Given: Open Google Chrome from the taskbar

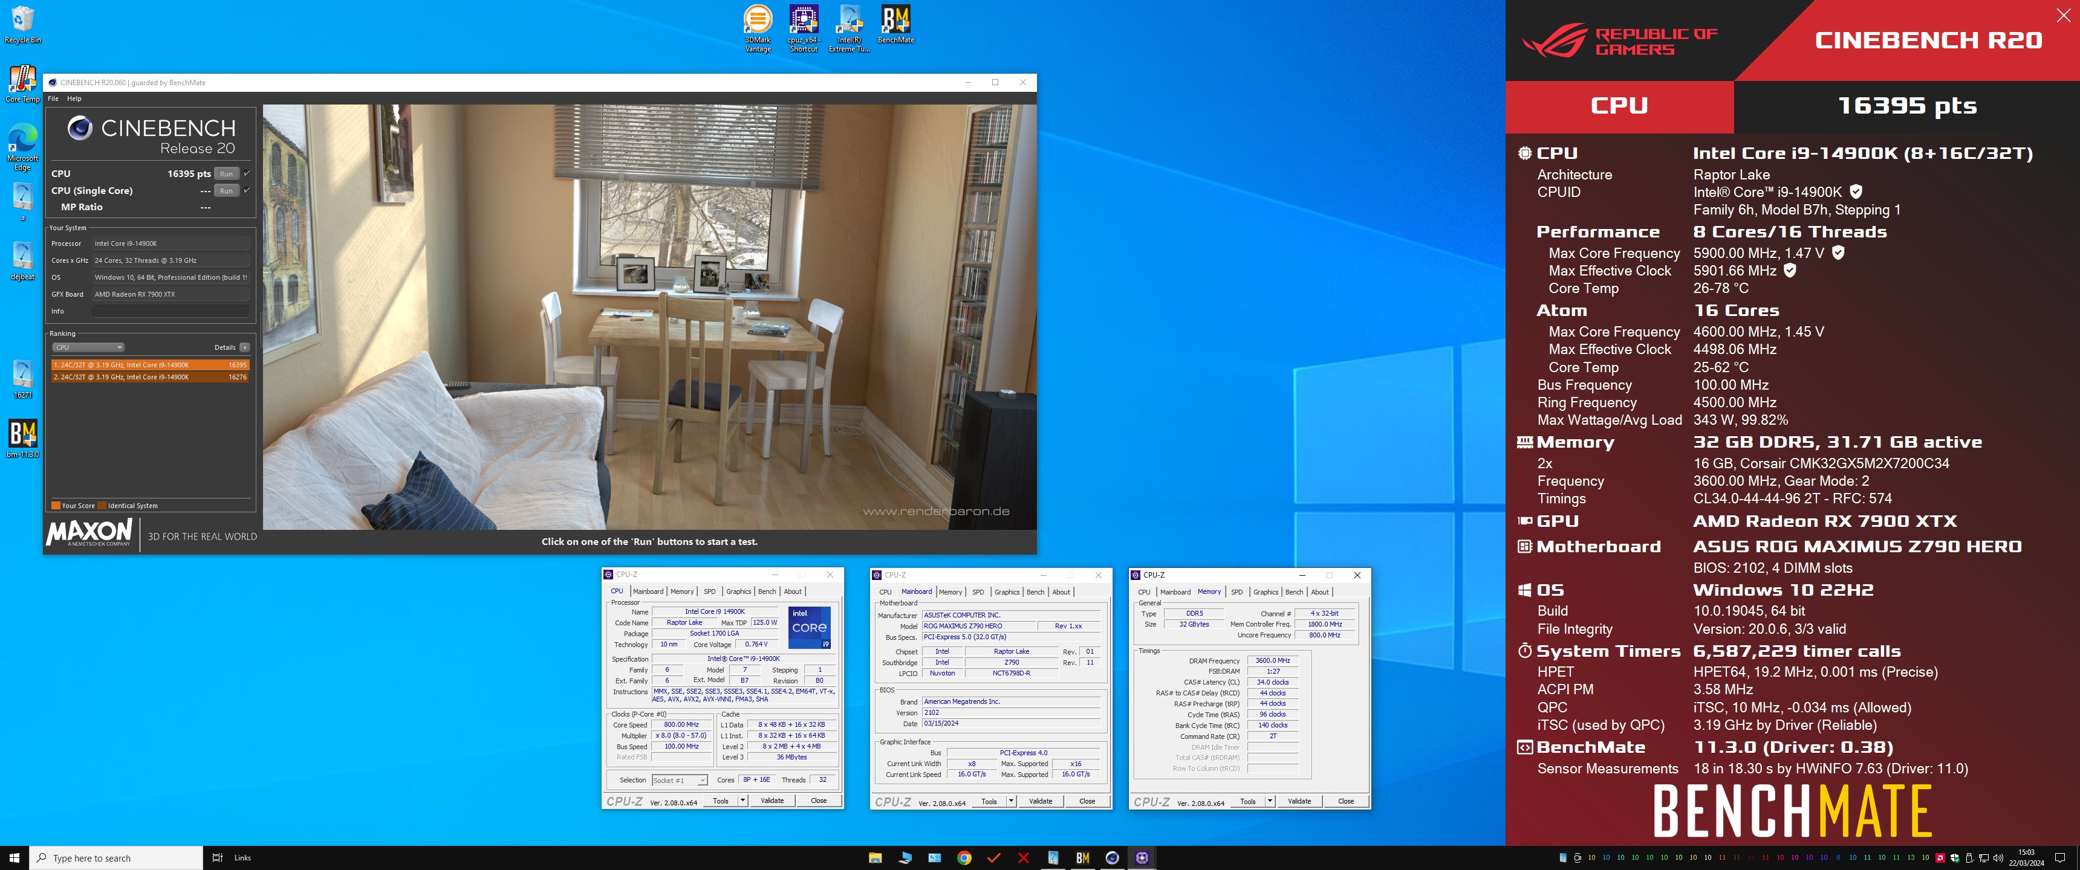Looking at the screenshot, I should pyautogui.click(x=964, y=858).
